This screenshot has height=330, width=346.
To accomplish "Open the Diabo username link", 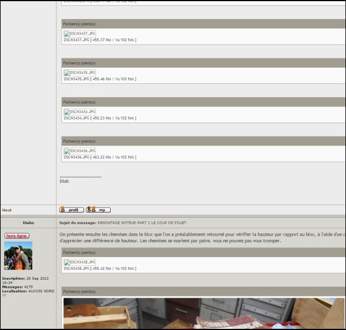I will (28, 223).
